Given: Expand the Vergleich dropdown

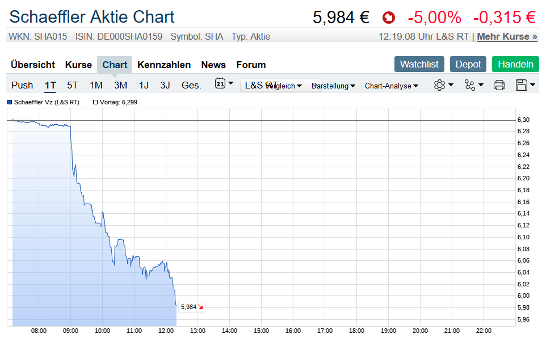Looking at the screenshot, I should [285, 86].
